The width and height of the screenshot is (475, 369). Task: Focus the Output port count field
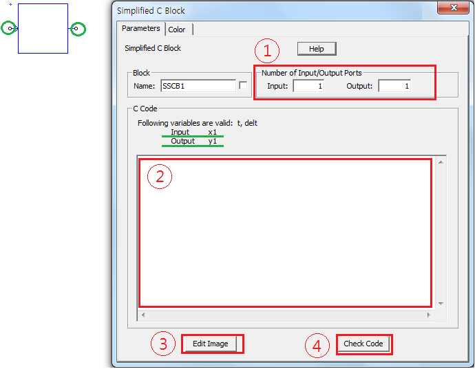394,86
